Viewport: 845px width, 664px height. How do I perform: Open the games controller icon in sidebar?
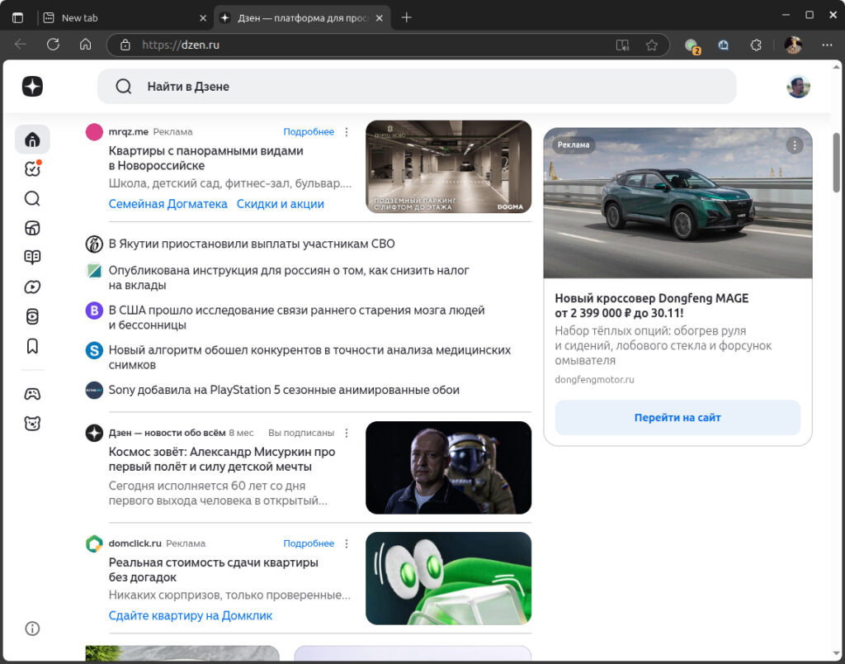tap(32, 394)
